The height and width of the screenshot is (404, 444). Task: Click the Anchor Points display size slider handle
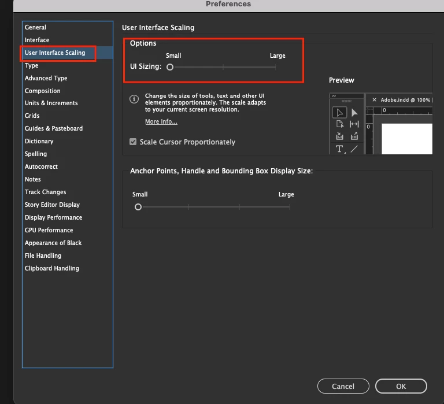click(x=138, y=207)
